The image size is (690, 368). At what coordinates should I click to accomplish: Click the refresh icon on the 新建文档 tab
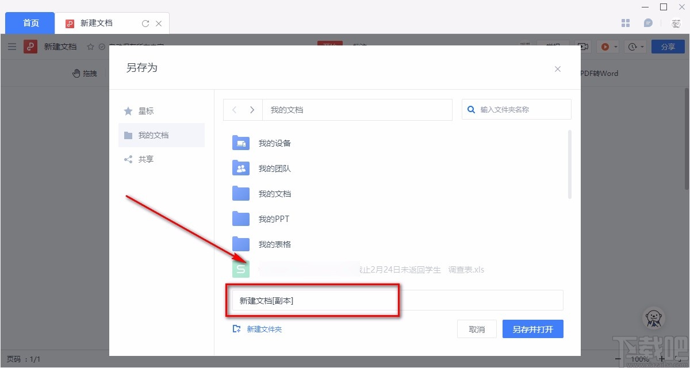coord(145,24)
